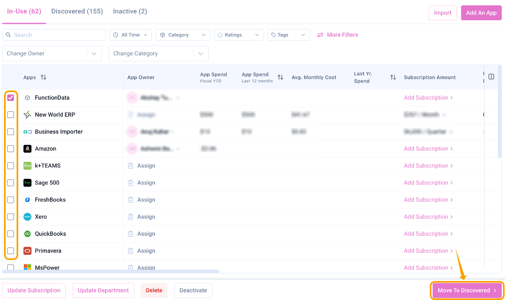Click Assign owner for Primavera
This screenshot has width=505, height=300.
142,250
